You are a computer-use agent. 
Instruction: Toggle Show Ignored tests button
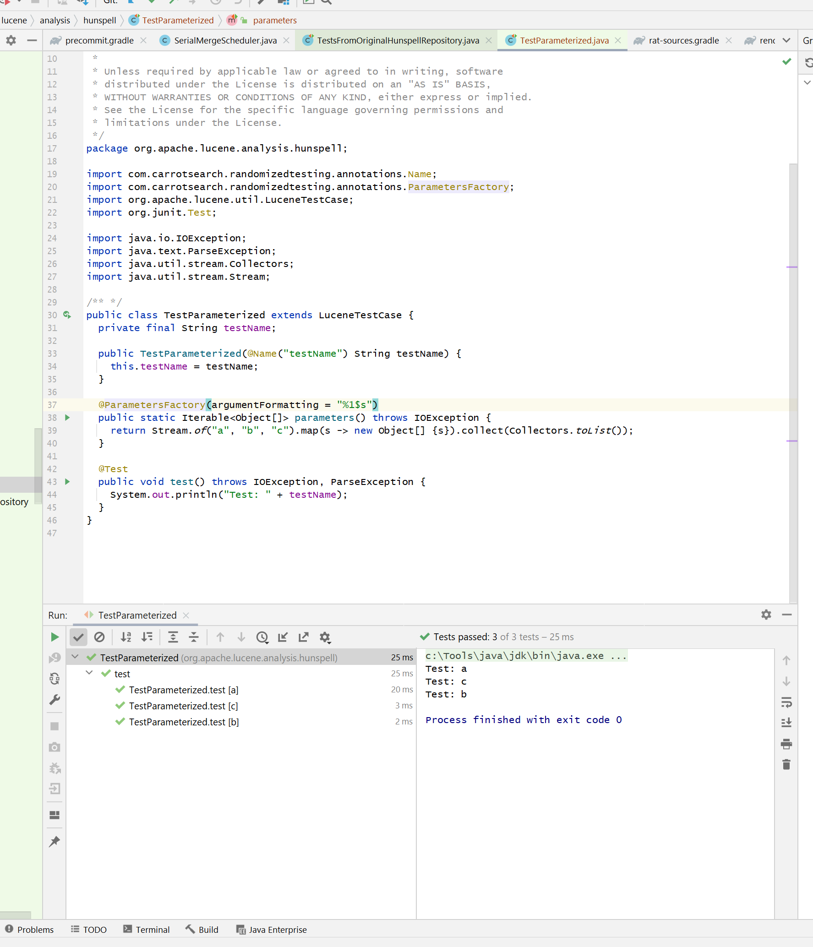tap(99, 637)
